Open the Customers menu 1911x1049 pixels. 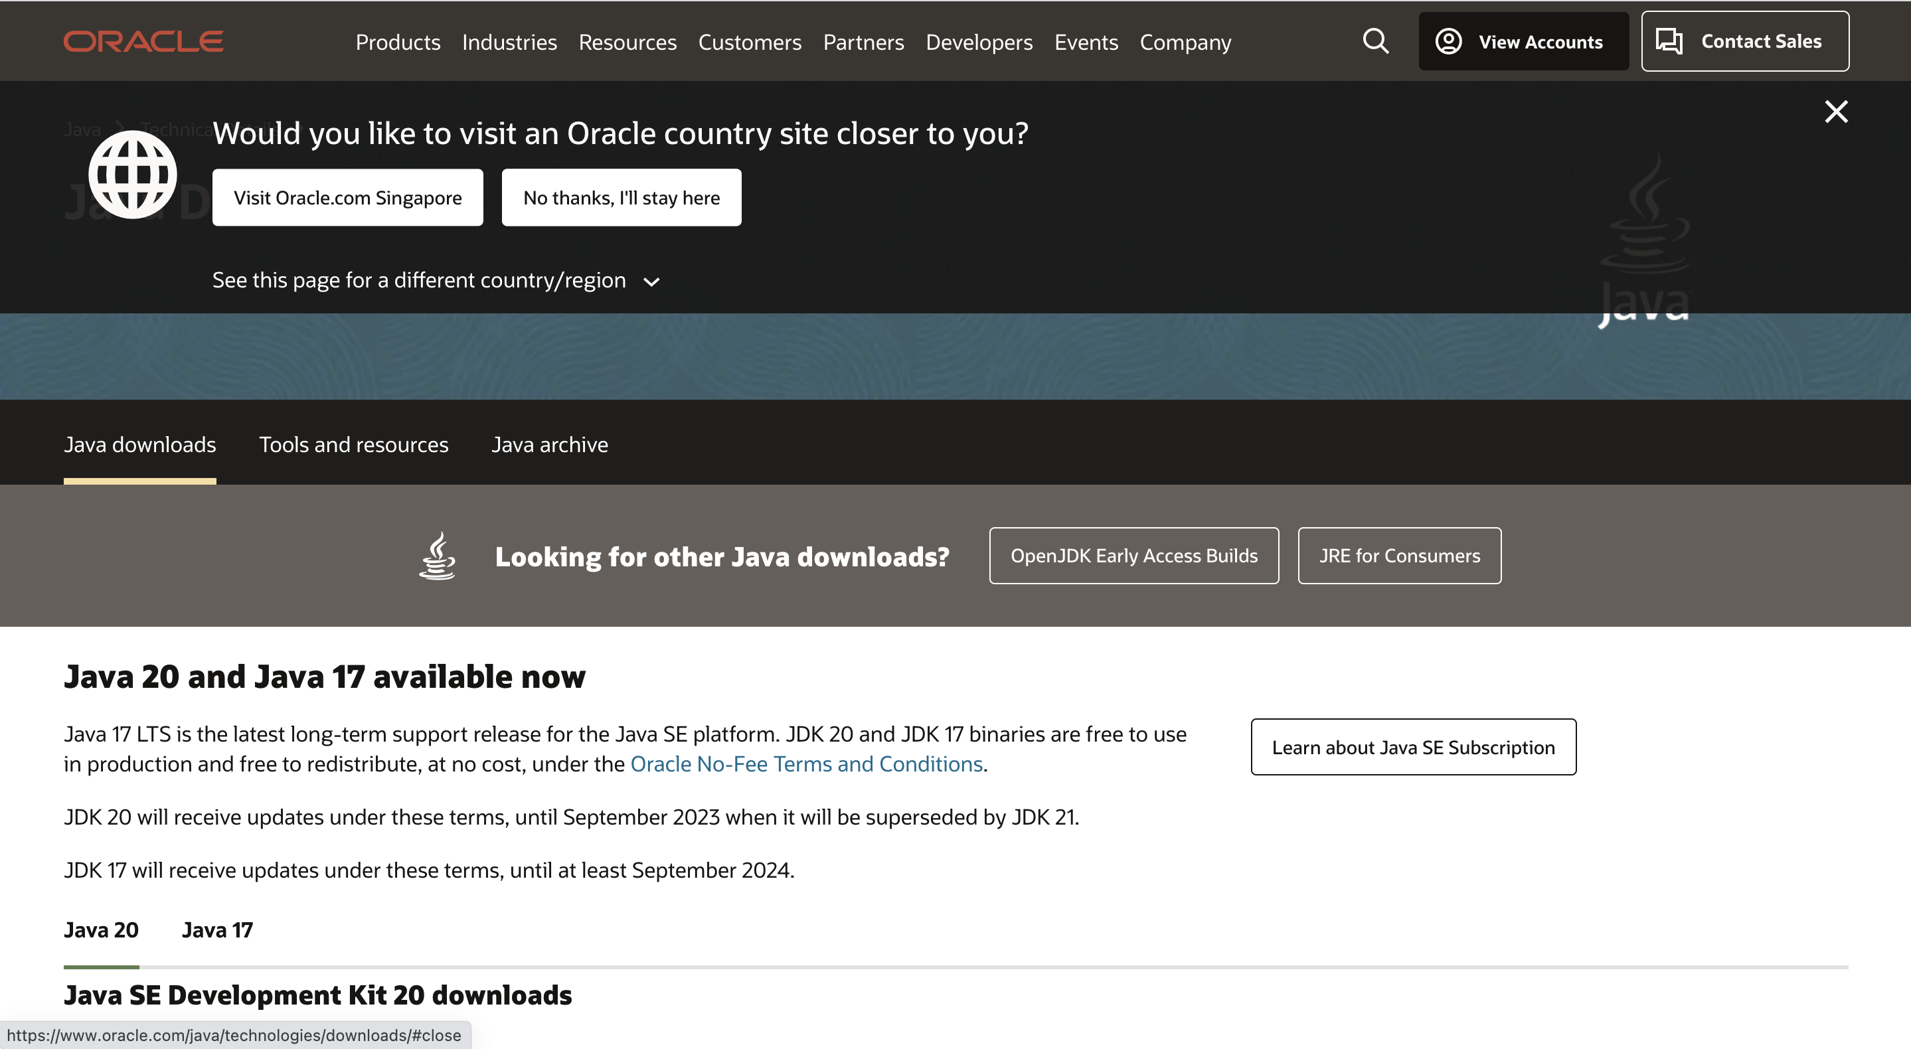(x=749, y=42)
